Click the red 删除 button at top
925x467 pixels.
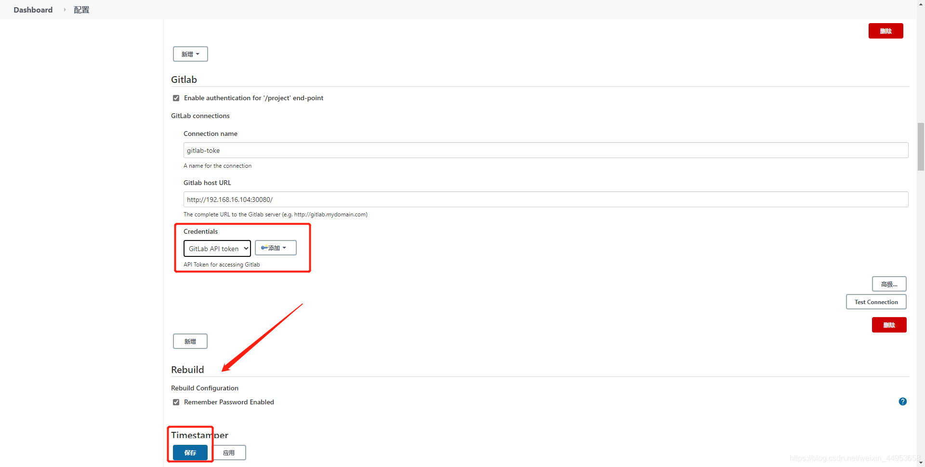tap(885, 31)
